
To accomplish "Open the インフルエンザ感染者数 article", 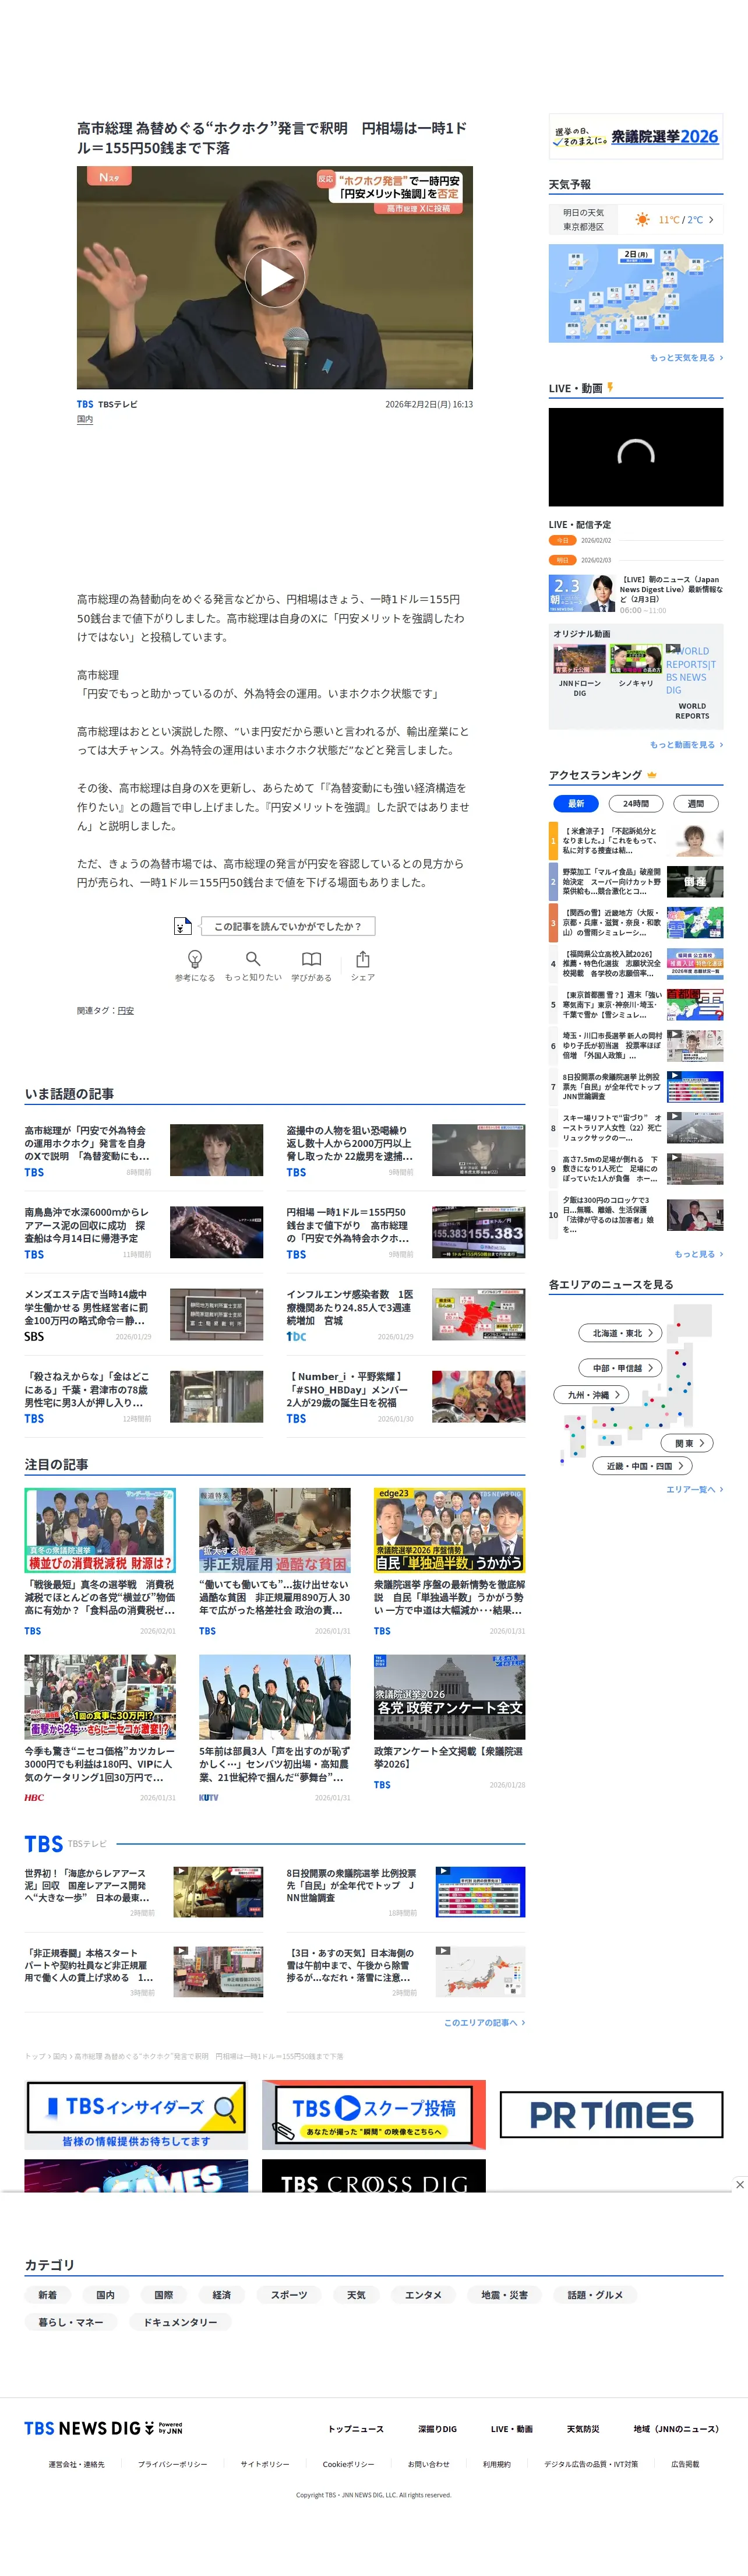I will (x=406, y=1314).
